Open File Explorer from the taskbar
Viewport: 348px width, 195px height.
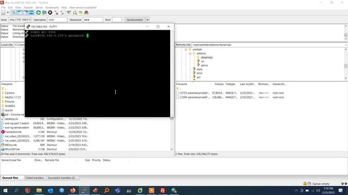[x=39, y=190]
